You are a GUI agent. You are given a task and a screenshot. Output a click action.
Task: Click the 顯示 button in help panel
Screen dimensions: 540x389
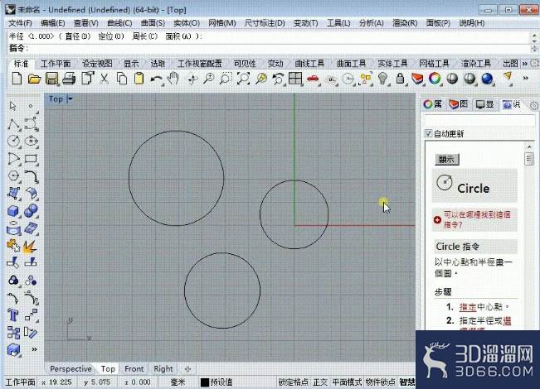click(446, 159)
